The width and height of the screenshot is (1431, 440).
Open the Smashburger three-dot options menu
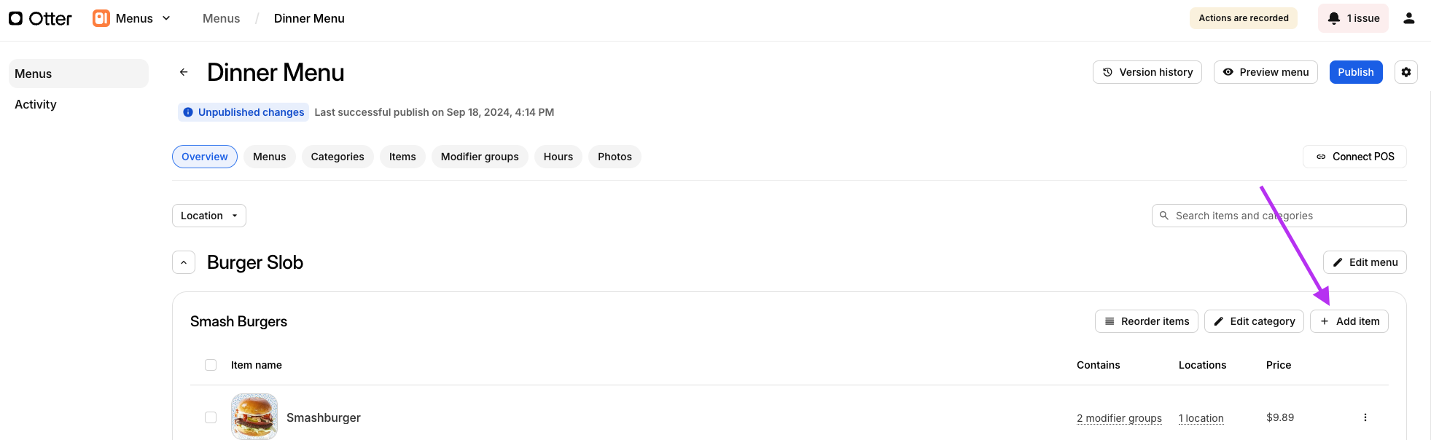[x=1365, y=417]
